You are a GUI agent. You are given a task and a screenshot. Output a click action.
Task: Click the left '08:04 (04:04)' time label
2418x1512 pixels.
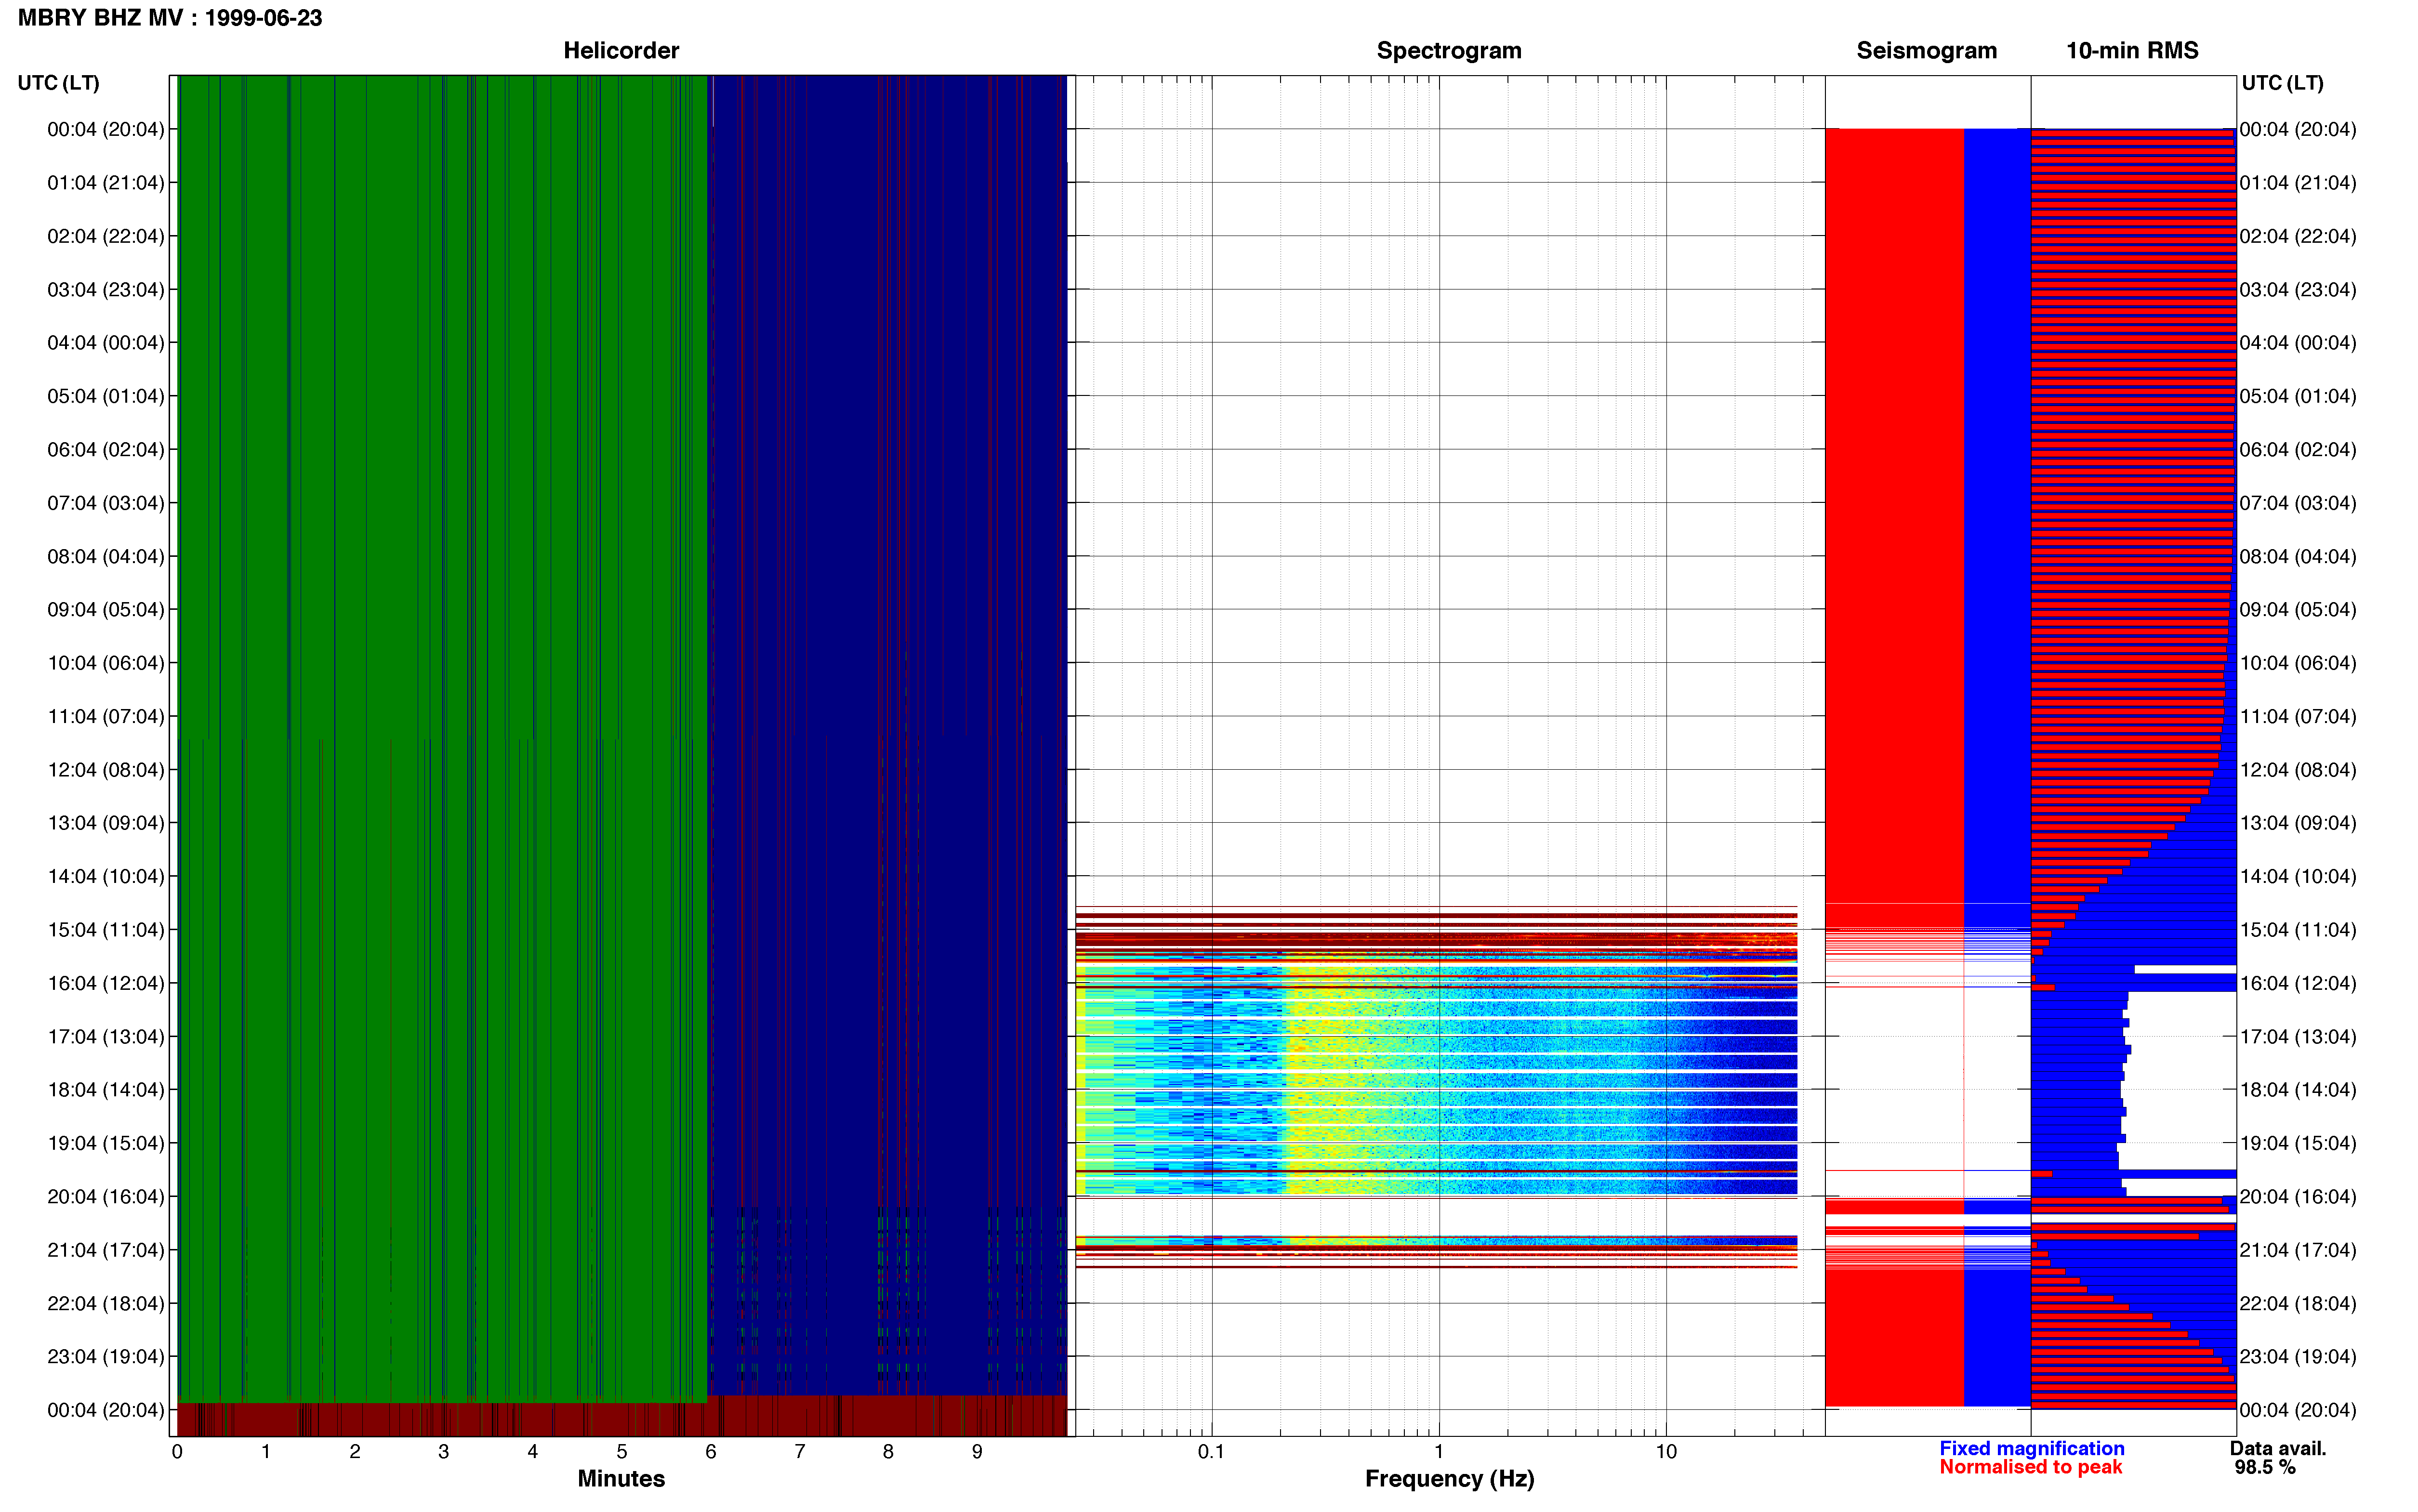click(x=106, y=556)
